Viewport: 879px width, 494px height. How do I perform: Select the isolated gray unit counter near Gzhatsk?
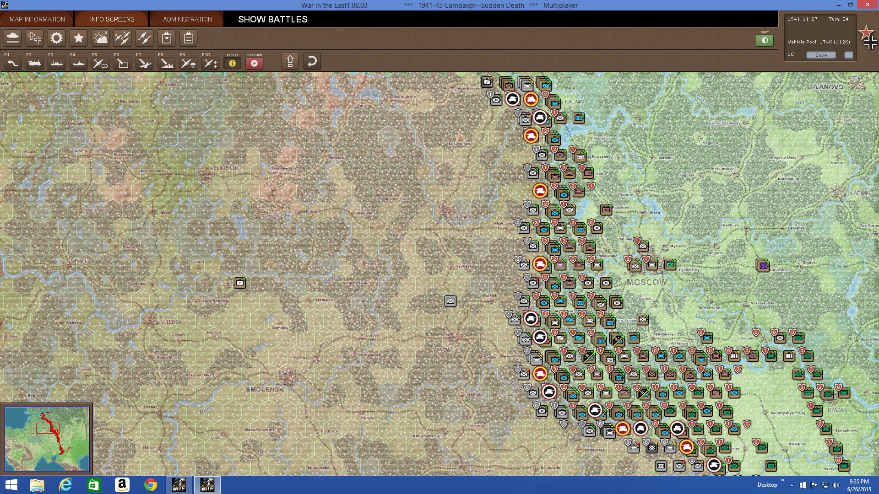tap(450, 301)
